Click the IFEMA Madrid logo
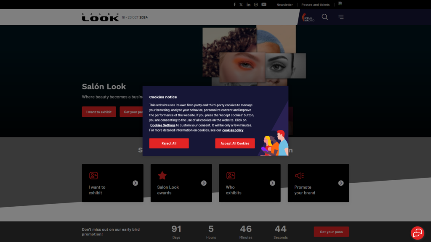Viewport: 431px width, 242px height. click(x=308, y=17)
